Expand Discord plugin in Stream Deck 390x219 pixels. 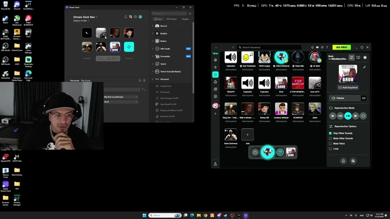[152, 26]
